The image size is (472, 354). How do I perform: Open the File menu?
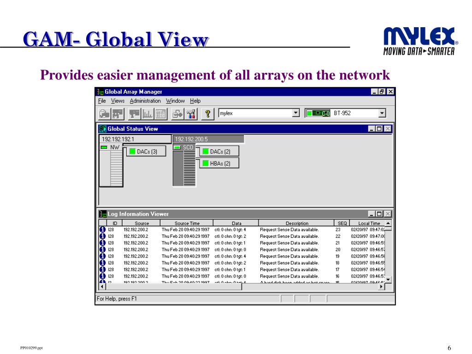[102, 101]
